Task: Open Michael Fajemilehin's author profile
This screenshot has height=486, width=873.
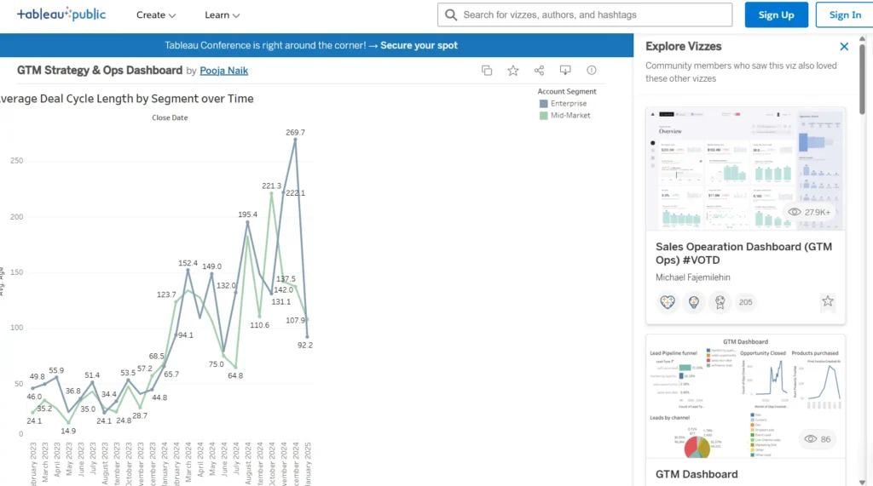Action: click(x=692, y=277)
